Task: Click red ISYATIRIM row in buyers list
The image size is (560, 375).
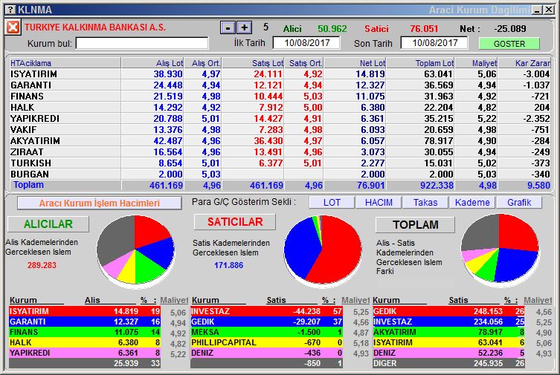Action: pyautogui.click(x=85, y=311)
